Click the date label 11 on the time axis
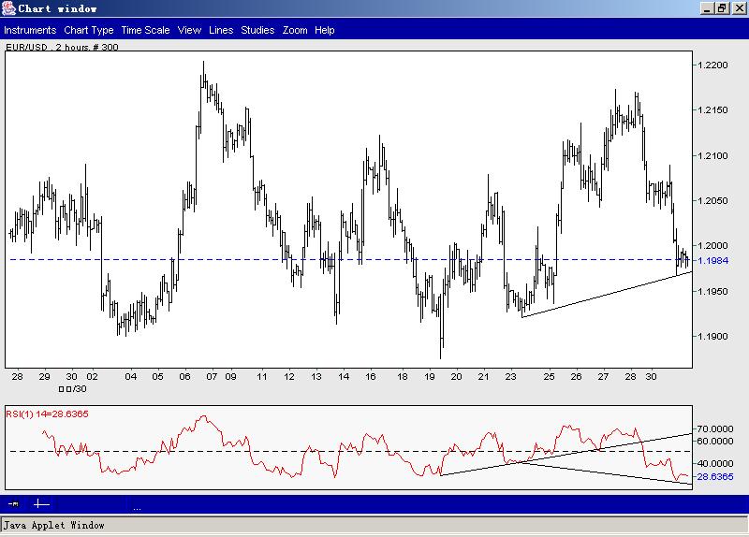This screenshot has width=749, height=537. [x=262, y=377]
